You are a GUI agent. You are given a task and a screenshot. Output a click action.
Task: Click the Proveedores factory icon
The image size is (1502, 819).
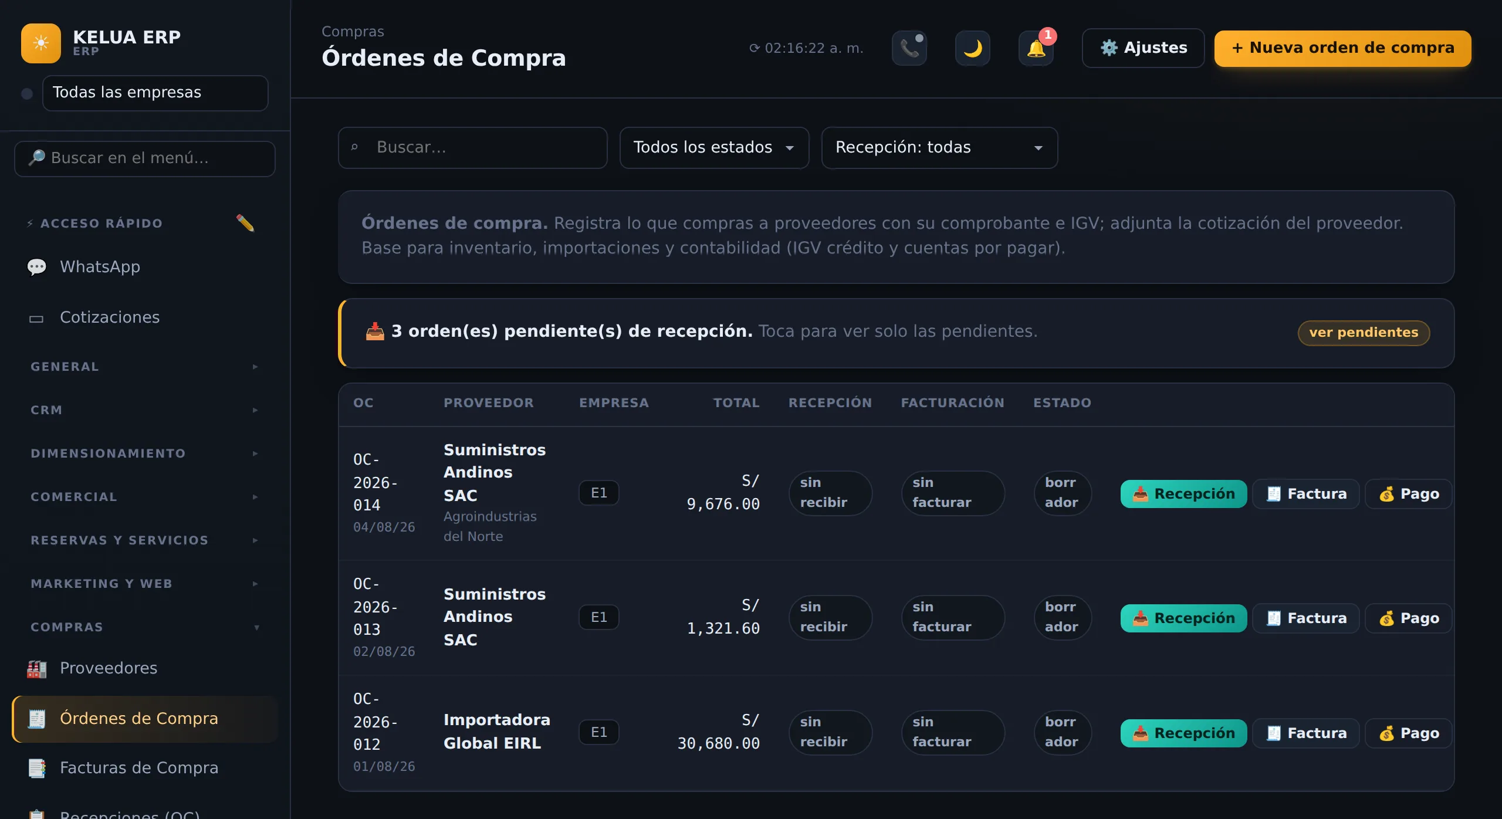[x=36, y=669]
